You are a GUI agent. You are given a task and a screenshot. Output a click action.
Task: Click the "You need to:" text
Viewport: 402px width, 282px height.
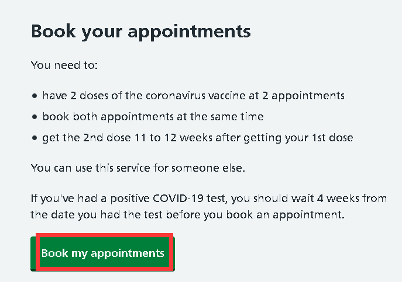64,64
